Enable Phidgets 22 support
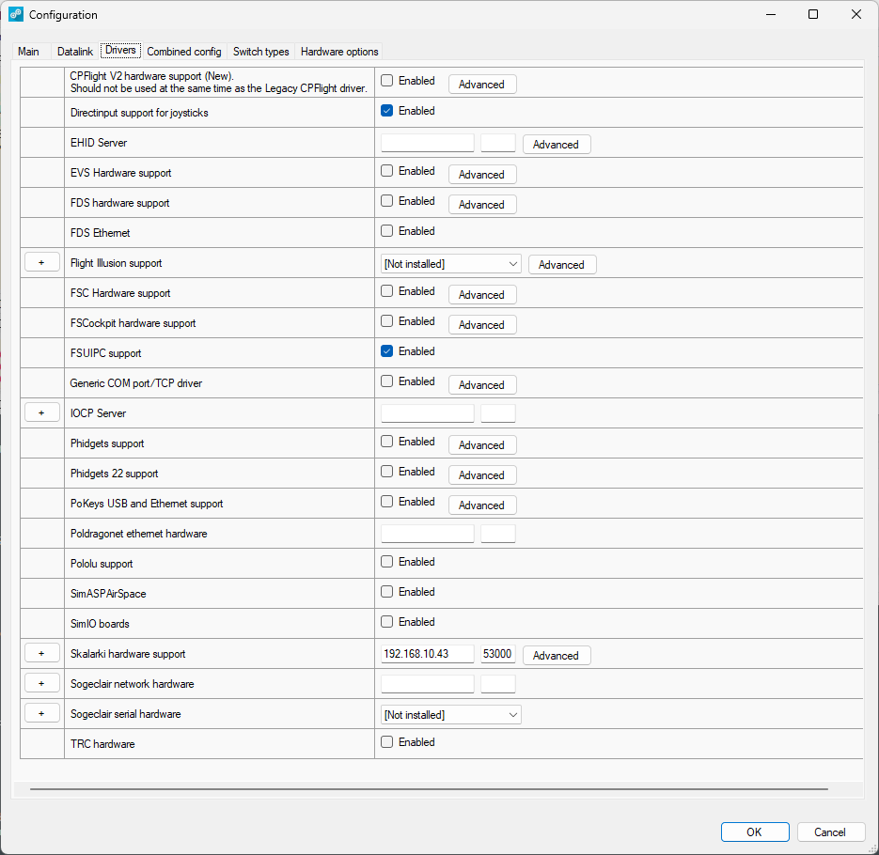 pyautogui.click(x=386, y=472)
